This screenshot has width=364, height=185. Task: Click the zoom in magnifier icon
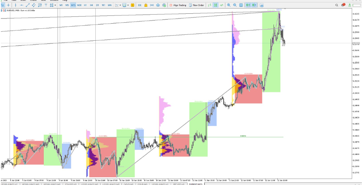click(229, 5)
